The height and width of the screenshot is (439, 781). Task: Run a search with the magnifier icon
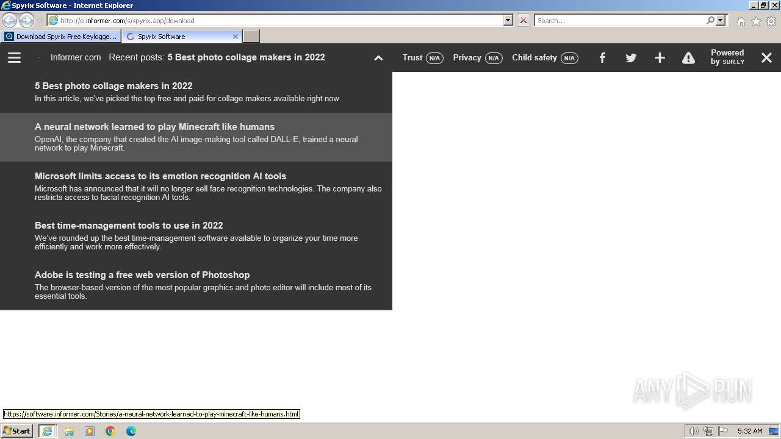click(710, 20)
